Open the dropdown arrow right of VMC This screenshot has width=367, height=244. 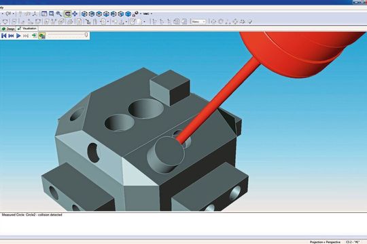[152, 14]
